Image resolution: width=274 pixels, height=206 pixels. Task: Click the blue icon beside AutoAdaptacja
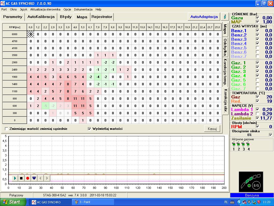pyautogui.click(x=225, y=17)
